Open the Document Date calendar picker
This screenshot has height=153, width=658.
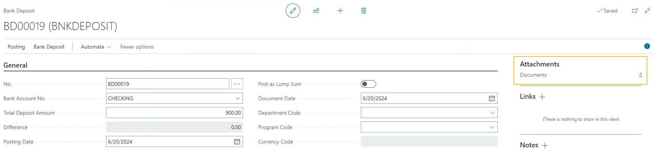tap(492, 98)
